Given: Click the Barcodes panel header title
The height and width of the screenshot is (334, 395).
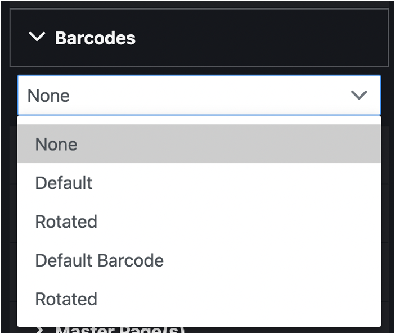Looking at the screenshot, I should coord(95,38).
